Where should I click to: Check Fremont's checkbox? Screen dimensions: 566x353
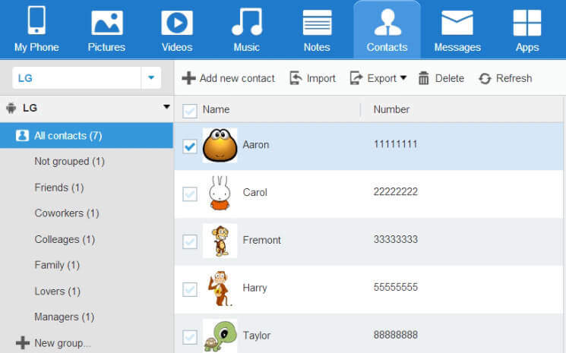coord(189,241)
